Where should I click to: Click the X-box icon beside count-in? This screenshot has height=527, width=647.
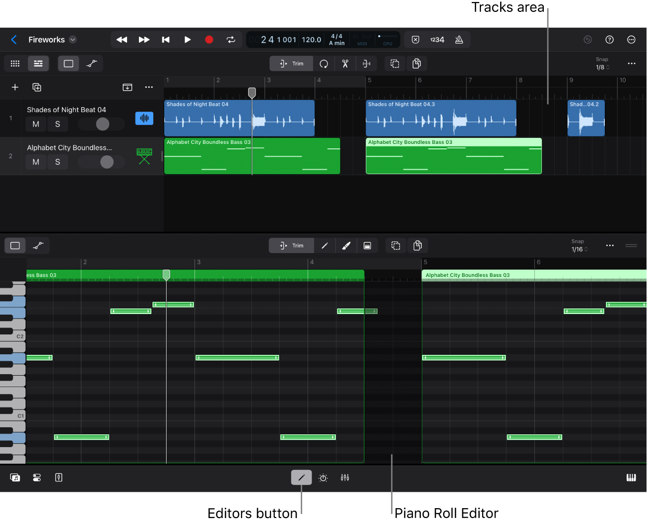[x=416, y=40]
